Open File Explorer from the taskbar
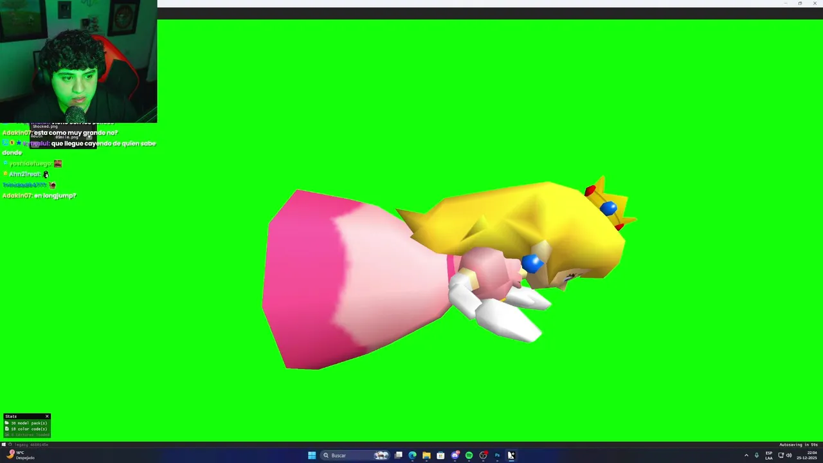 [x=426, y=455]
